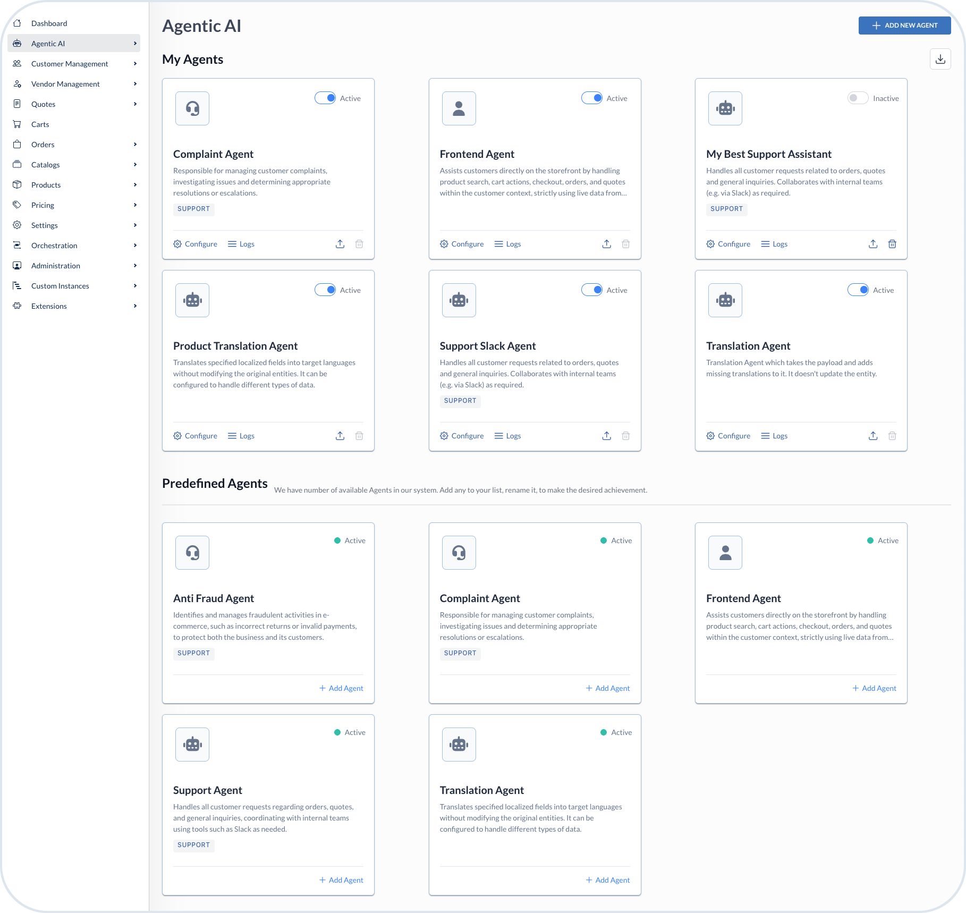Deactivate the Complaint Agent toggle

click(325, 98)
